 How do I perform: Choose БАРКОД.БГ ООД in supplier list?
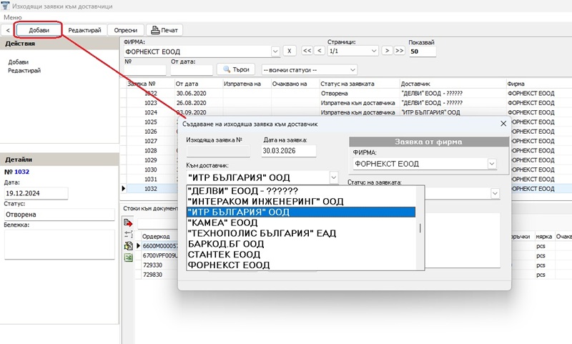[x=225, y=244]
